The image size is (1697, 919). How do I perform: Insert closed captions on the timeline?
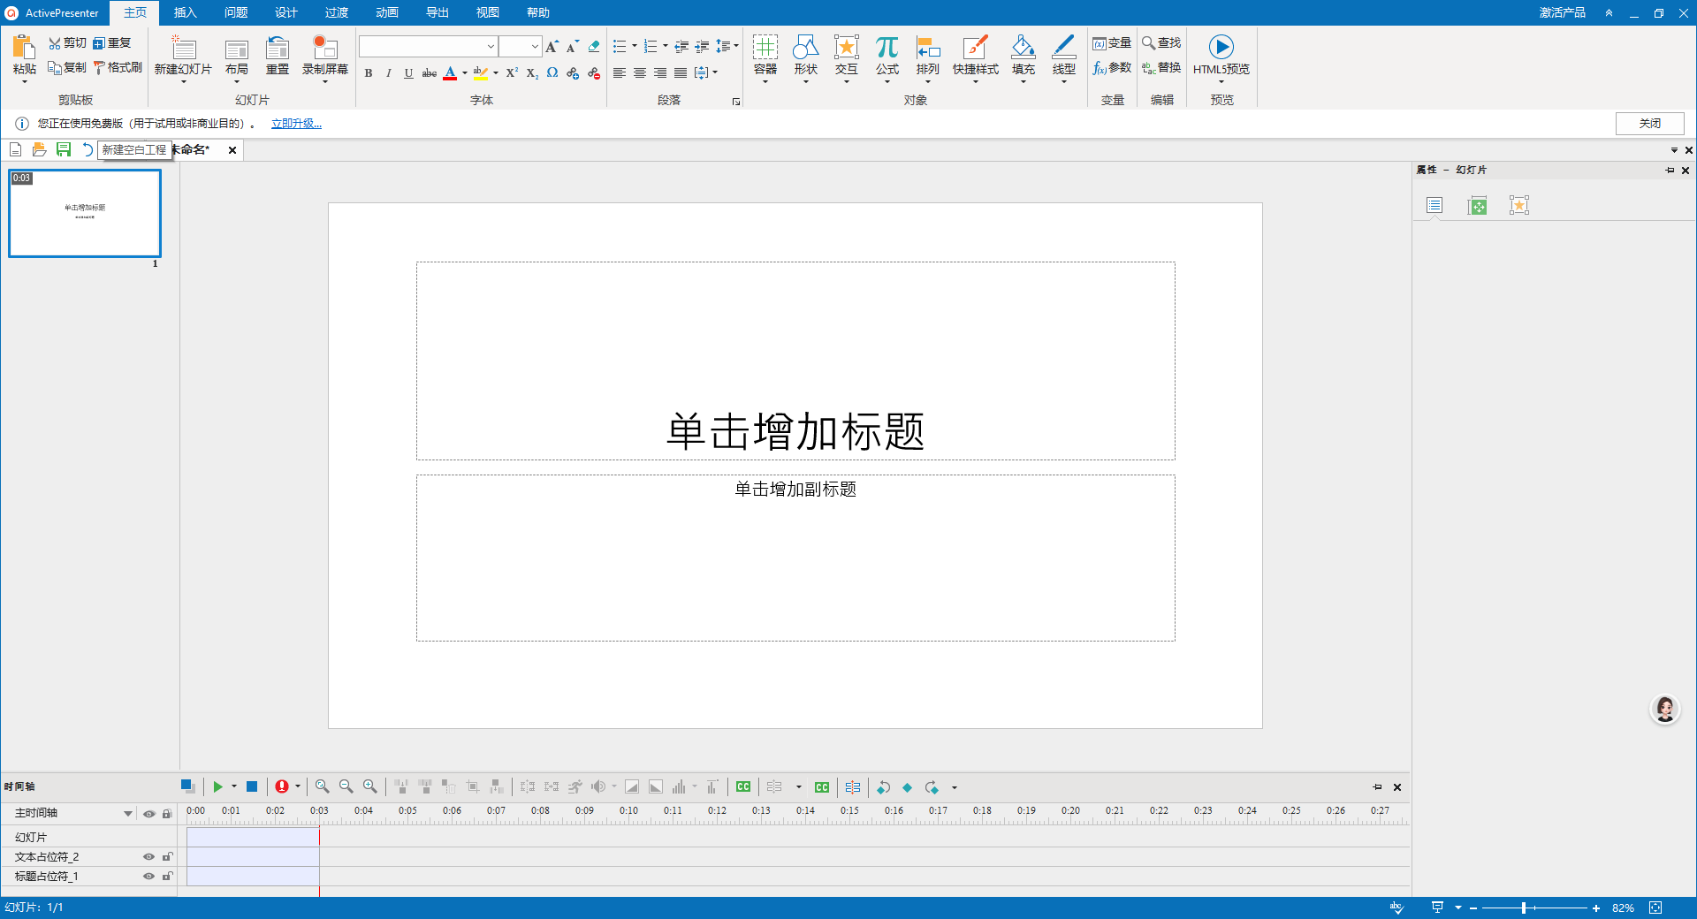point(743,786)
